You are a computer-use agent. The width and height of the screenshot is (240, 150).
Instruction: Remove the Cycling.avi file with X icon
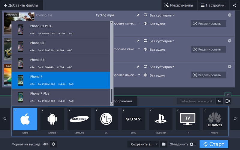tap(229, 15)
